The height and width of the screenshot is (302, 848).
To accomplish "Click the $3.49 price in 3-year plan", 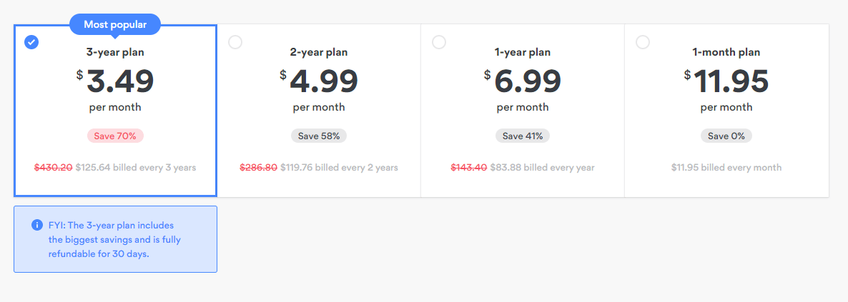I will pyautogui.click(x=115, y=81).
